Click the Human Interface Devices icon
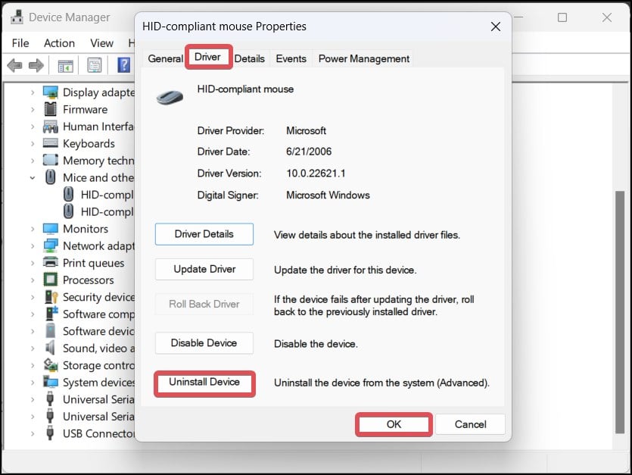This screenshot has width=632, height=475. pos(51,127)
